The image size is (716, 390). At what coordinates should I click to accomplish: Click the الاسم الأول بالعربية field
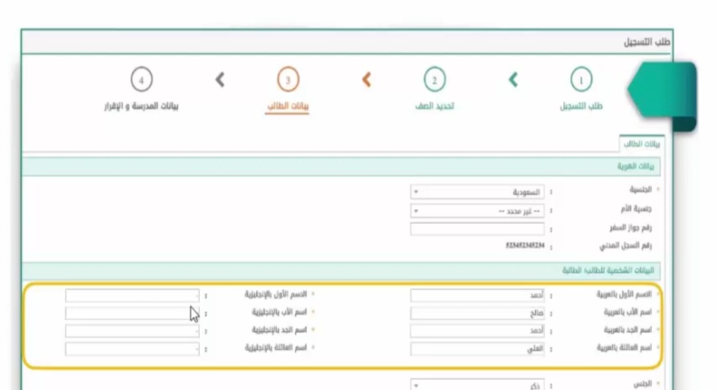tap(477, 295)
